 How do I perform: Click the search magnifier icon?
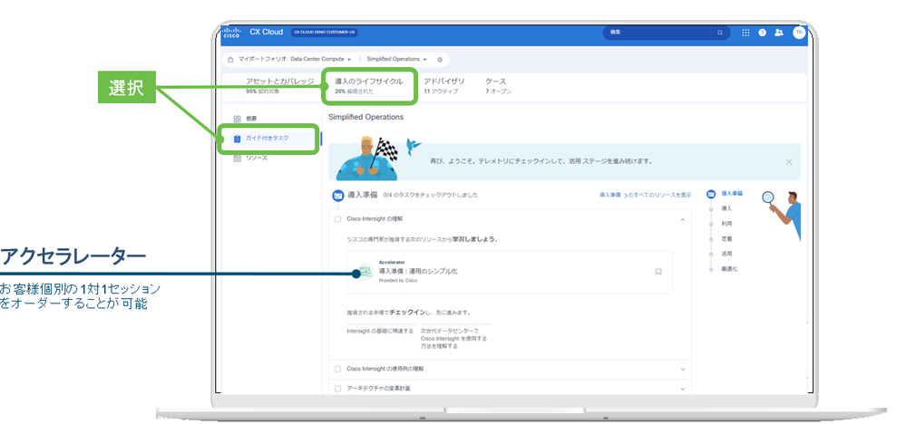click(720, 33)
